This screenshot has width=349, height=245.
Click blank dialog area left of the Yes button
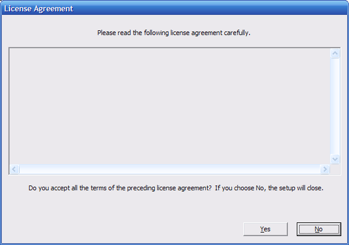(x=122, y=229)
